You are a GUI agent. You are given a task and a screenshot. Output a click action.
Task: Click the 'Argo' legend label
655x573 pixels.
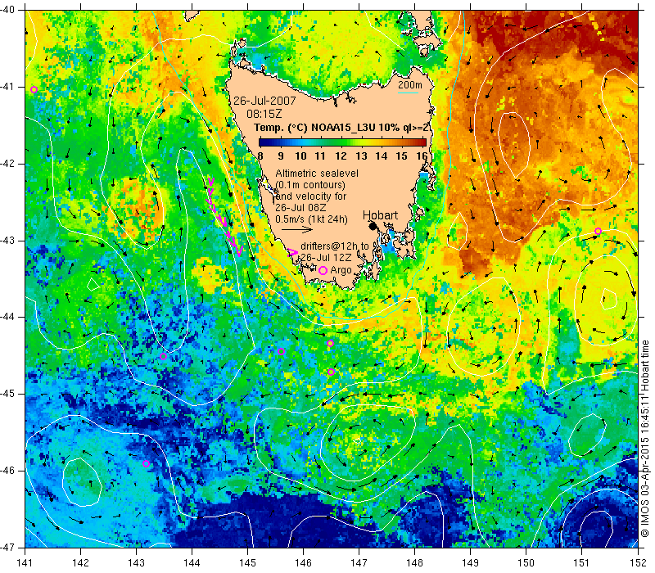point(341,270)
